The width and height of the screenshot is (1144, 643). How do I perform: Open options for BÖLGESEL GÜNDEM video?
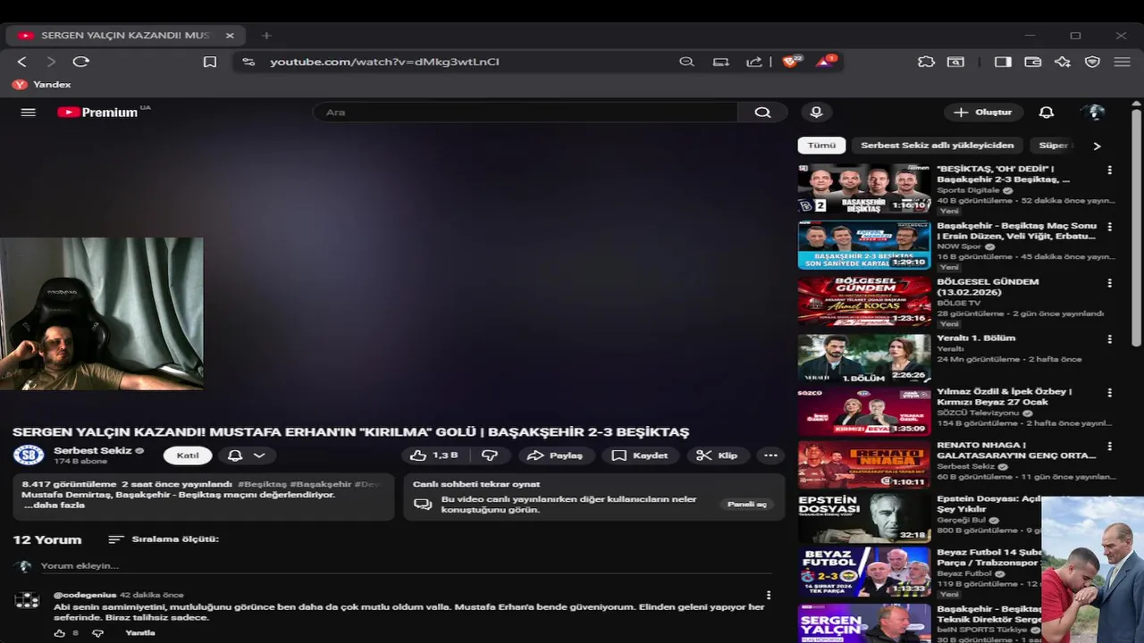tap(1110, 283)
